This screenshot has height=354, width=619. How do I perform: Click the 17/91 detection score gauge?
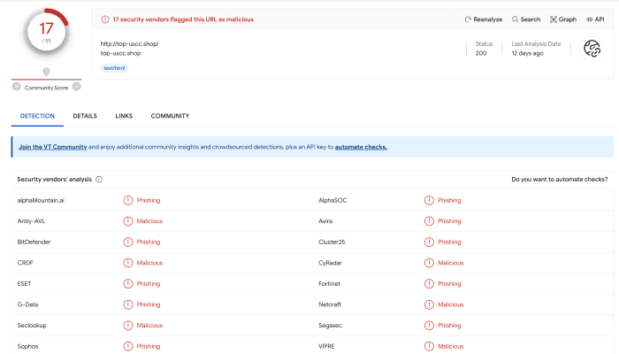point(46,33)
